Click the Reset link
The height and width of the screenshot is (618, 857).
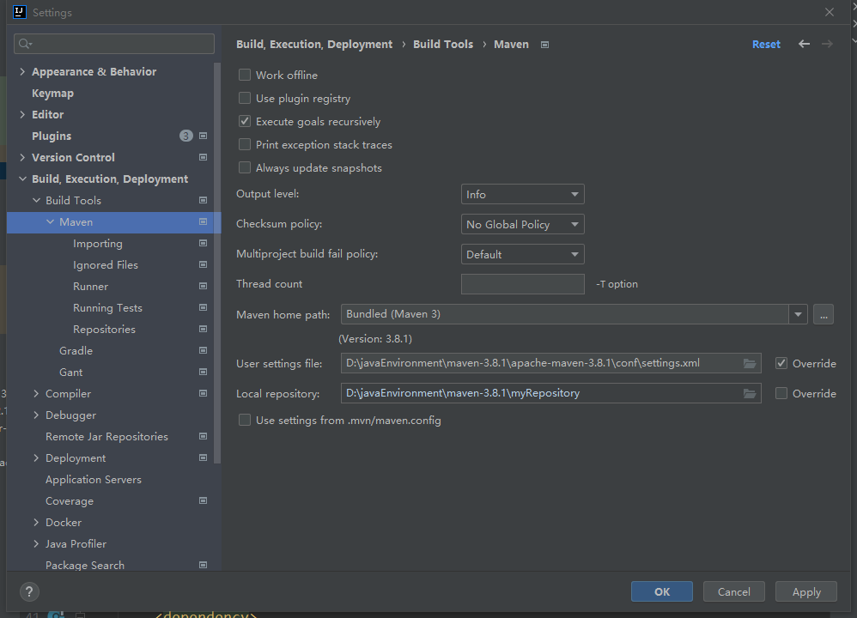click(x=766, y=45)
